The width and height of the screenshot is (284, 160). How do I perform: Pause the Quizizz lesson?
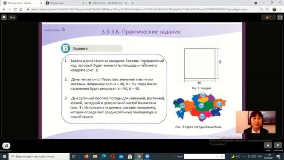[4, 17]
